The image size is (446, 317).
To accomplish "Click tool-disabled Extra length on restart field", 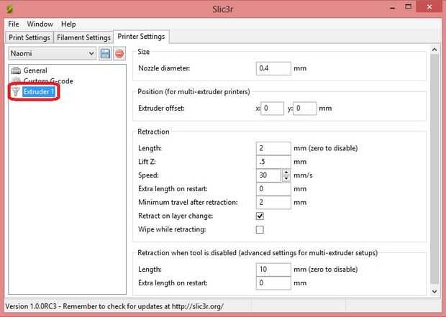I will (x=273, y=283).
